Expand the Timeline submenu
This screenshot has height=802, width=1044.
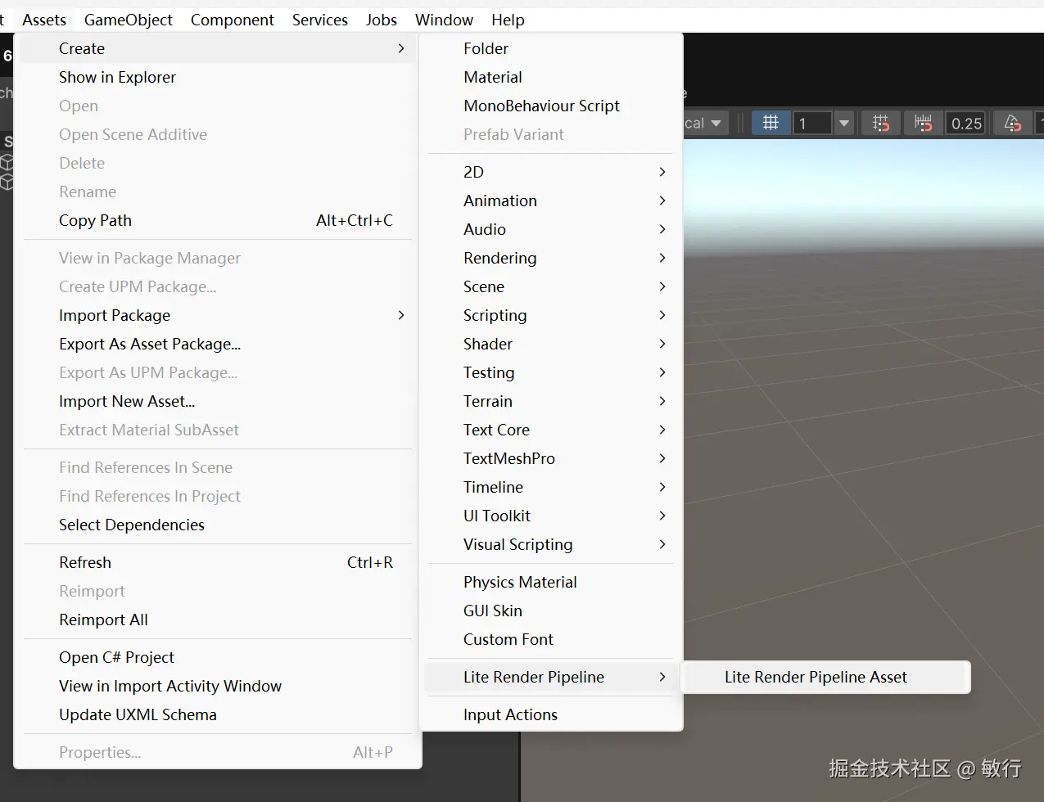[551, 487]
